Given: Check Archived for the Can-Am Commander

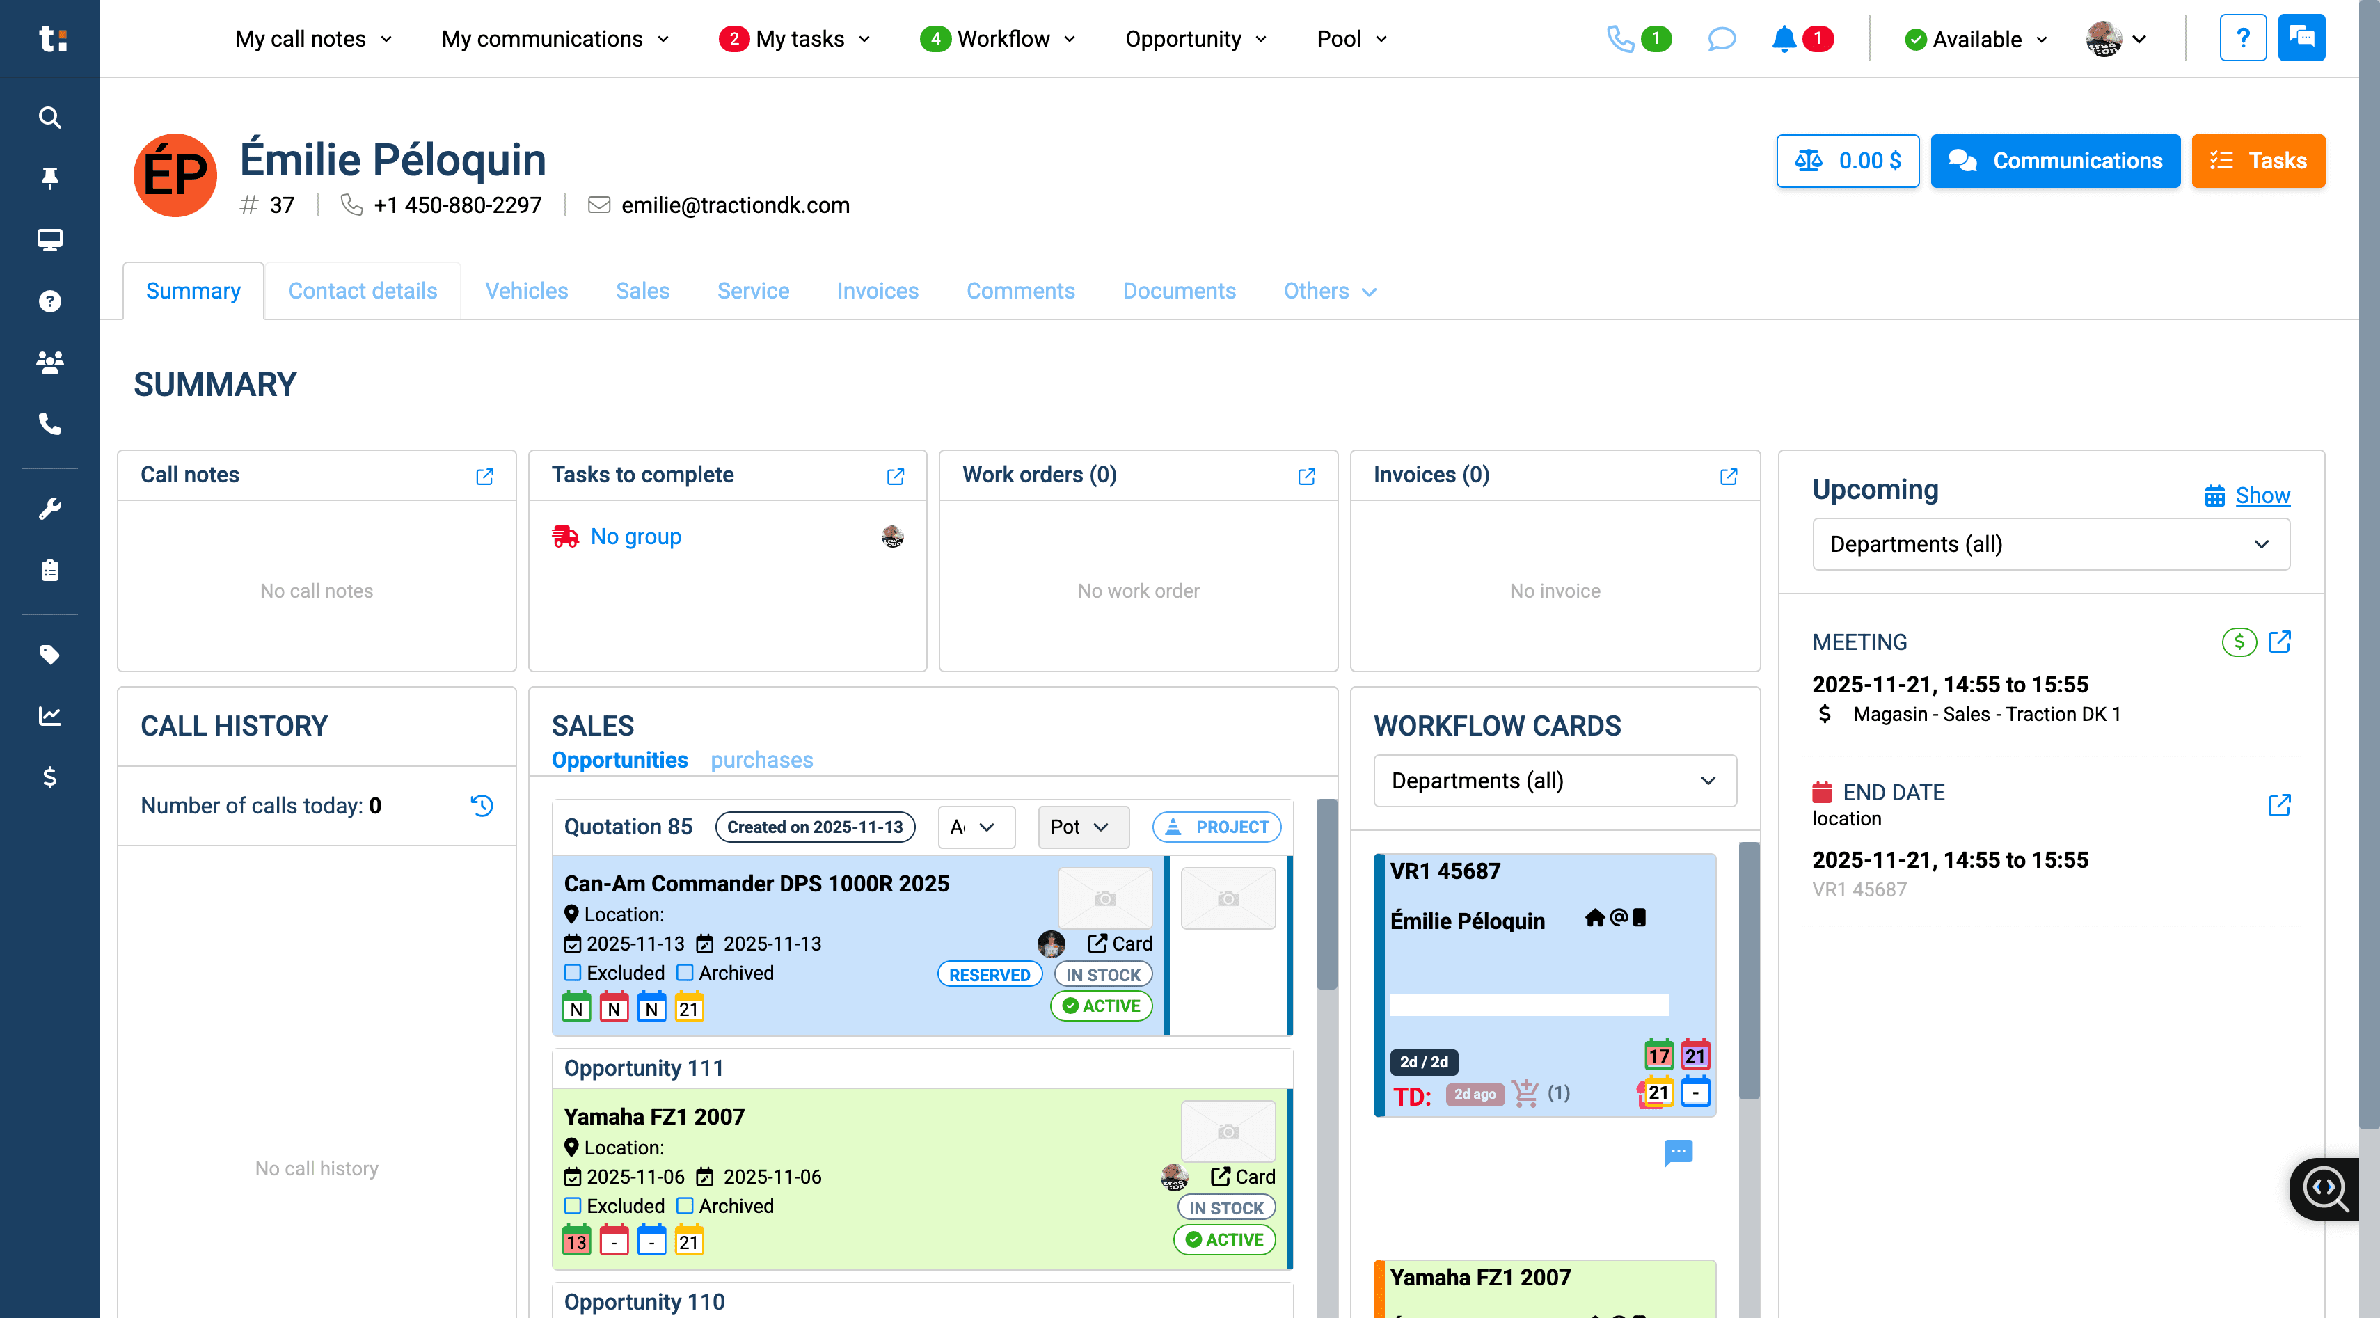Looking at the screenshot, I should 685,973.
